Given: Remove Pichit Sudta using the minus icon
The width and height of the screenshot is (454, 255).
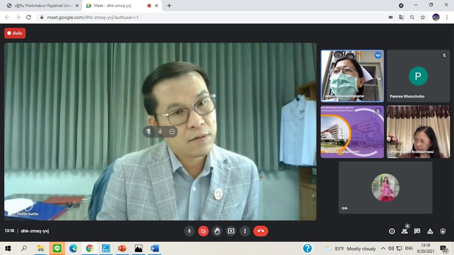Looking at the screenshot, I should point(172,132).
